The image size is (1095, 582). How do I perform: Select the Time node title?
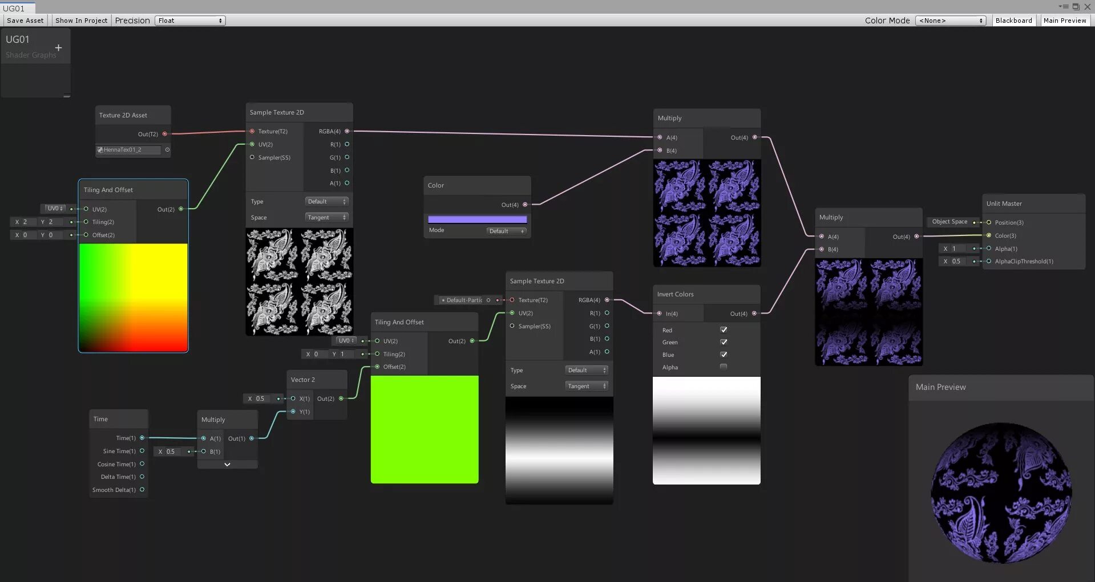100,419
